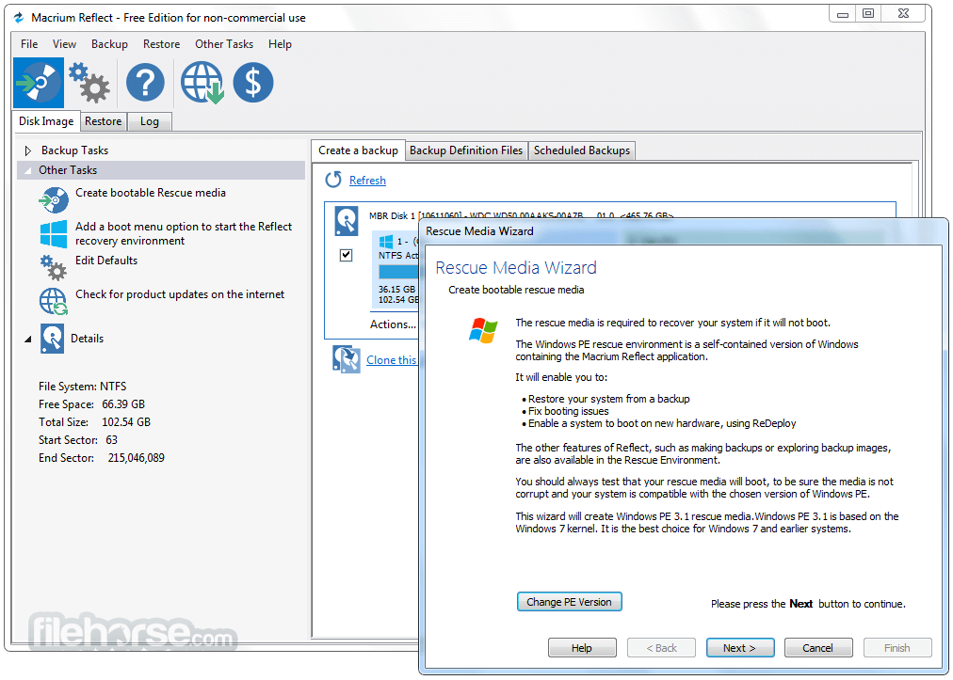Click the MBR Disk 1 hard drive icon
The width and height of the screenshot is (953, 680).
click(347, 221)
